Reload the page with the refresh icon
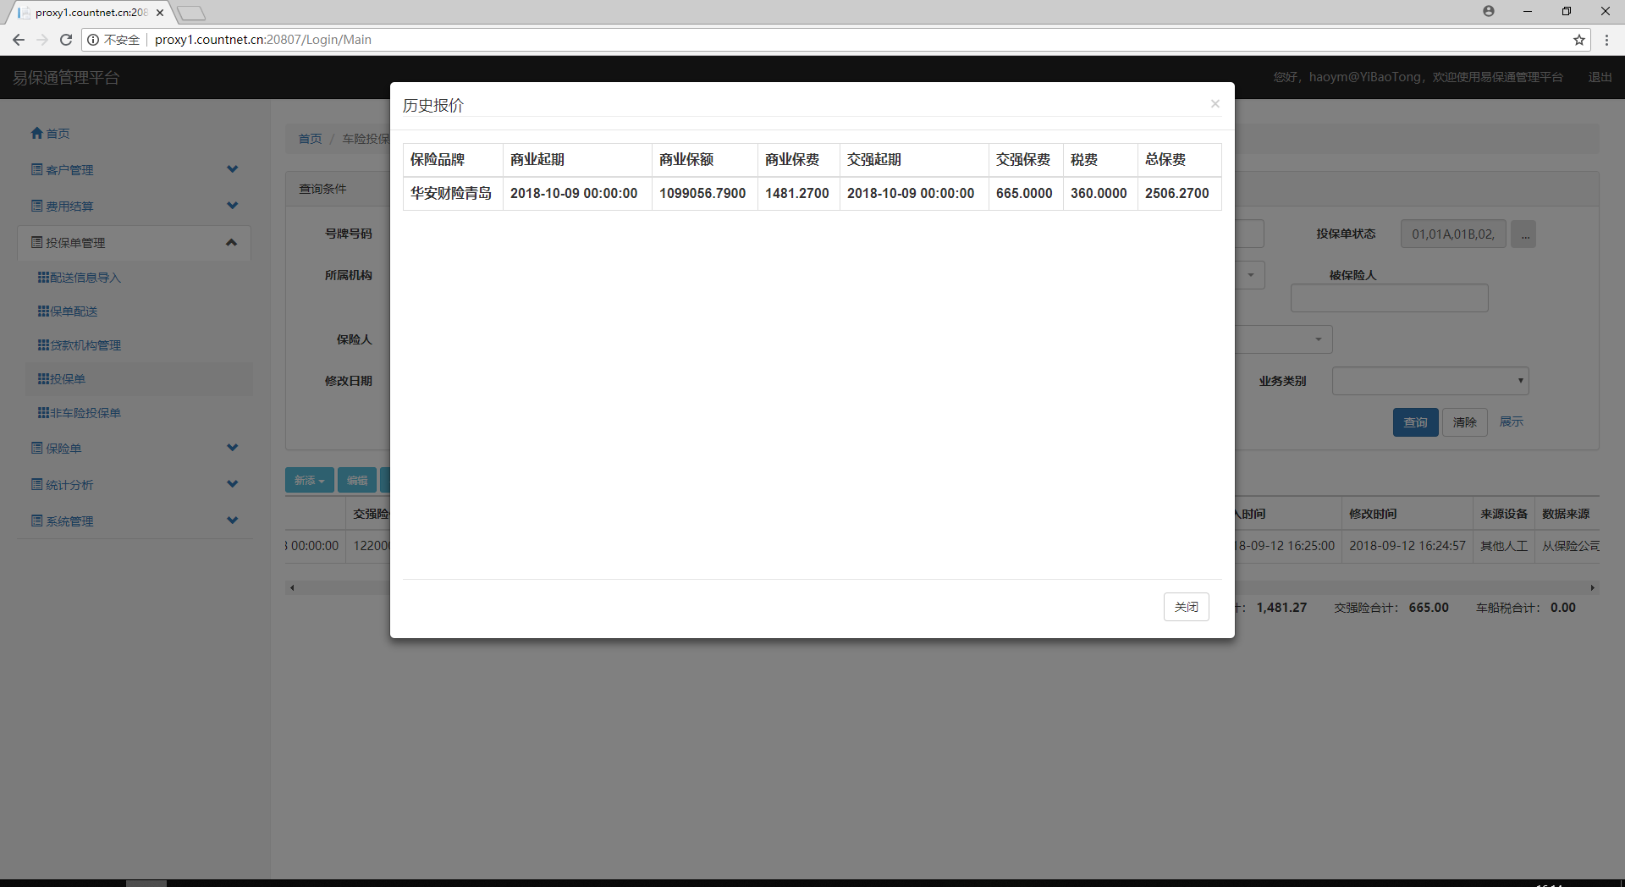The width and height of the screenshot is (1625, 887). coord(66,40)
